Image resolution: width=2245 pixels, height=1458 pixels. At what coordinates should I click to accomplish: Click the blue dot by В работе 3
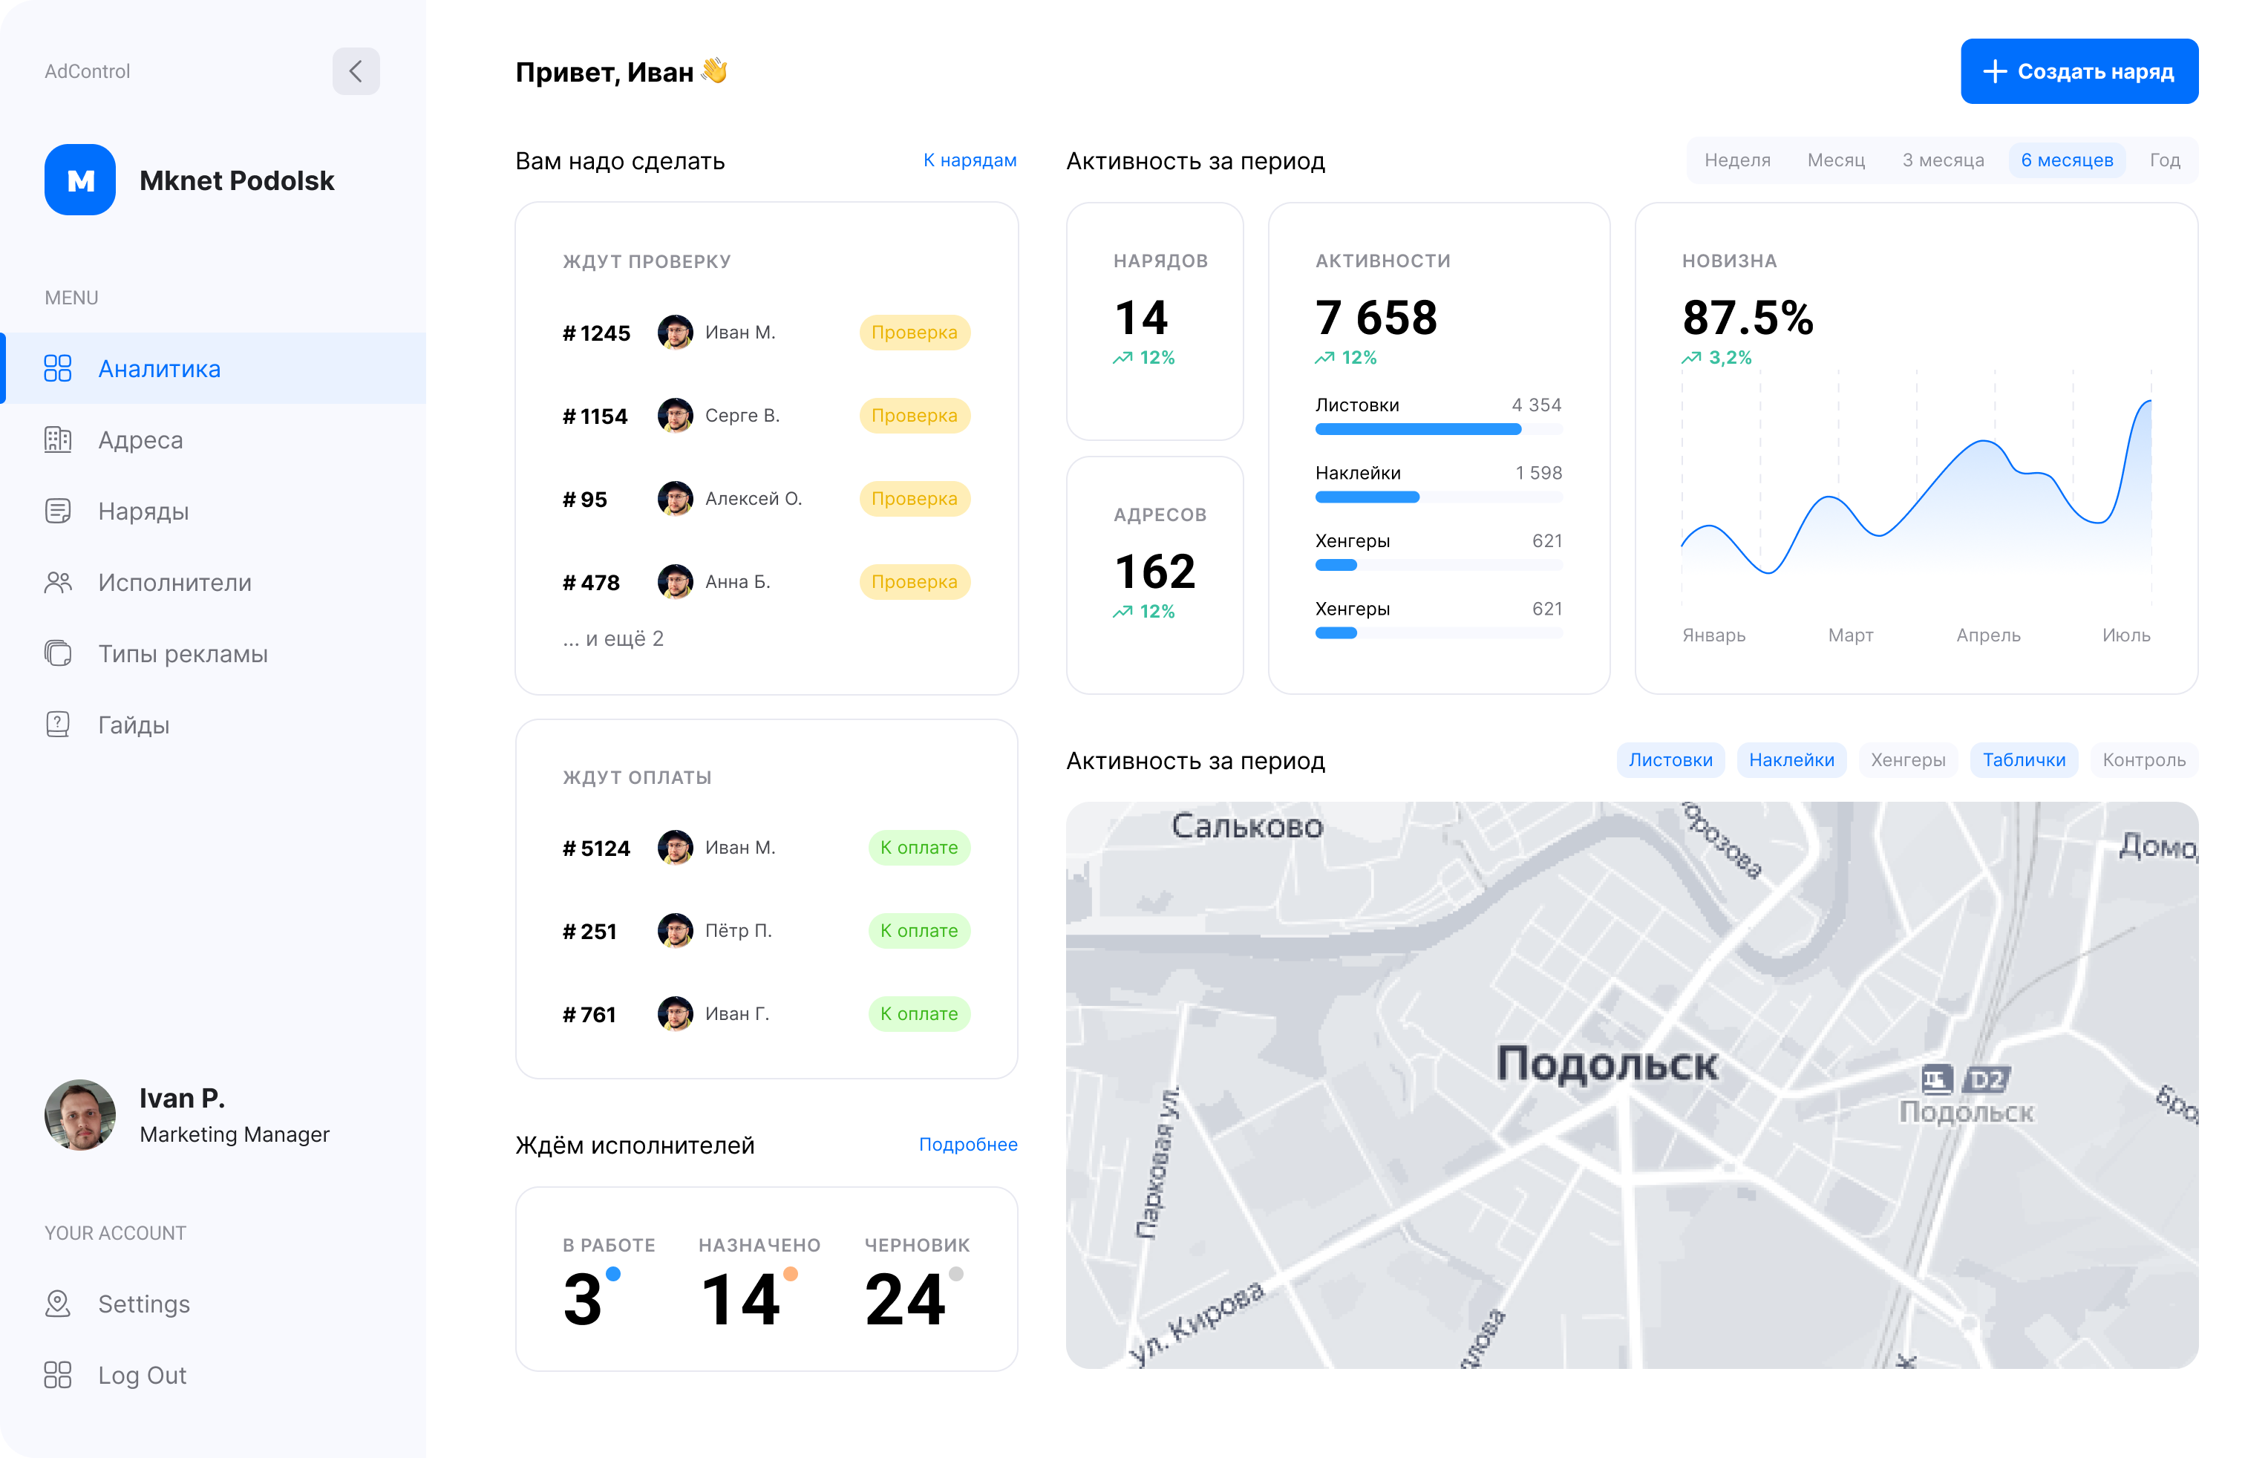point(613,1273)
